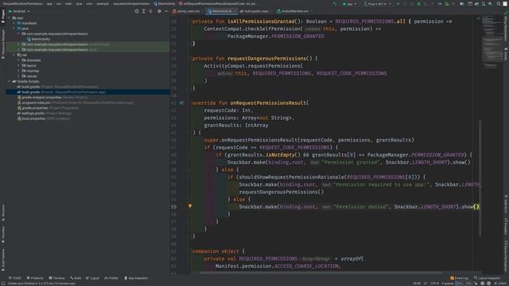Viewport: 509px width, 286px height.
Task: Open the Logcat tool window
Action: pyautogui.click(x=92, y=278)
